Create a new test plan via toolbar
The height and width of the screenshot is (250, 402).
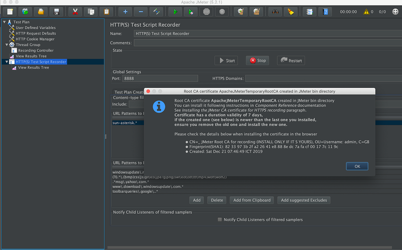coord(10,12)
